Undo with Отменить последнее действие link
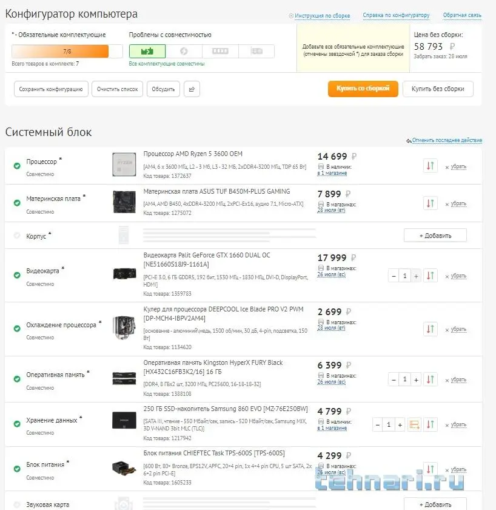 [x=447, y=140]
